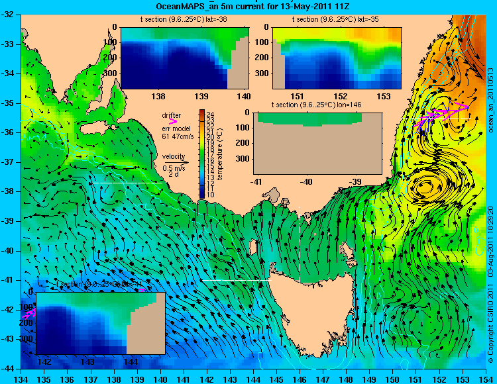The image size is (497, 384).
Task: Click the magenta drifter arrows near 152 longitude
Action: 441,116
